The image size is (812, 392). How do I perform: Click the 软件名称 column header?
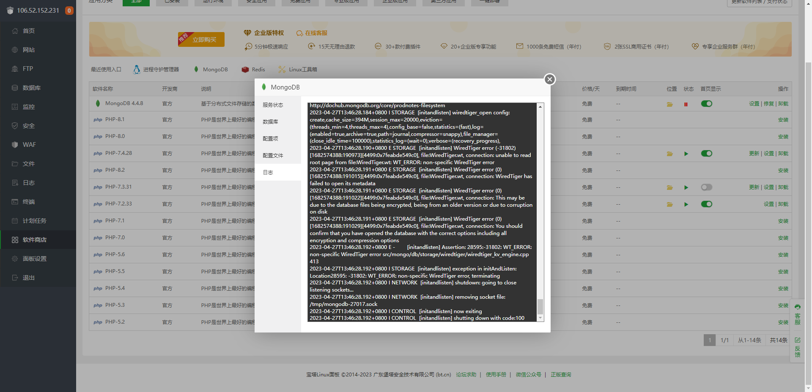[103, 89]
